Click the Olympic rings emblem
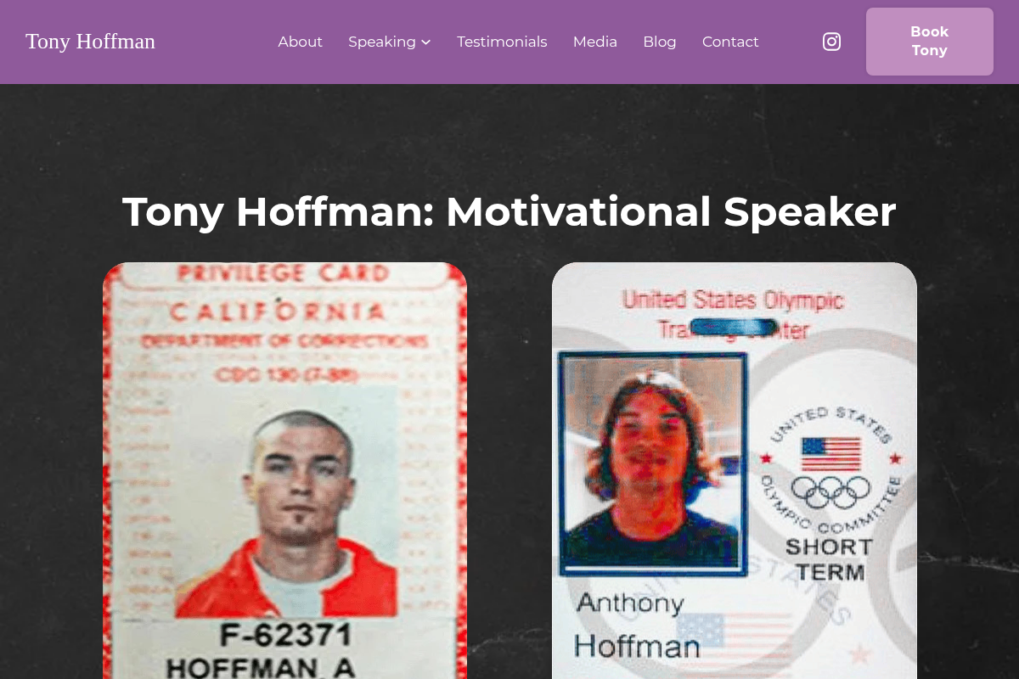 [x=830, y=491]
